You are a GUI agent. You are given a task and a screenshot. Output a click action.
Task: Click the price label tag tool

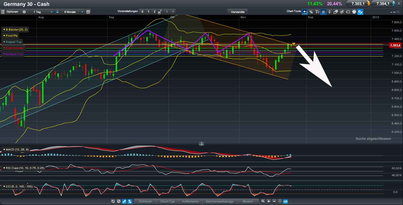(x=348, y=12)
